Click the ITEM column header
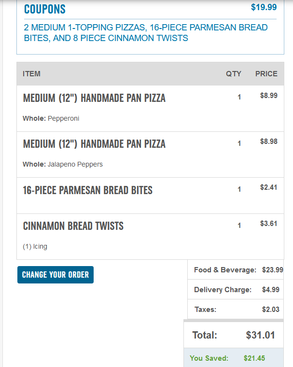Viewport: 293px width, 367px height. 32,74
